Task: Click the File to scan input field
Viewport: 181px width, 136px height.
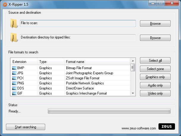Action: (78, 23)
